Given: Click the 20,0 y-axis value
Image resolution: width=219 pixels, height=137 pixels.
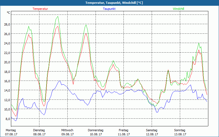Looking at the screenshot, I should [7, 62].
